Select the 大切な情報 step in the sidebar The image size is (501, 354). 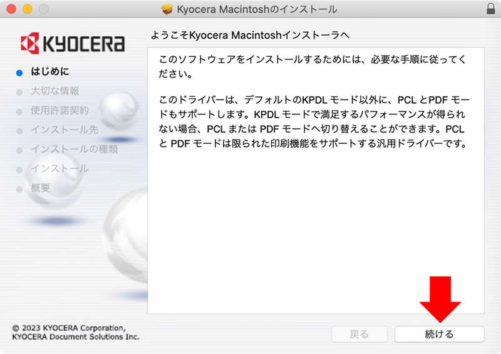[55, 91]
